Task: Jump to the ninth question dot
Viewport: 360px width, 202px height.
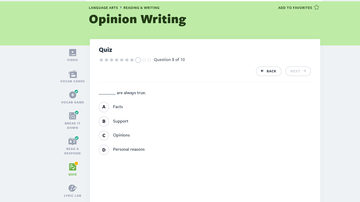Action: pos(144,60)
